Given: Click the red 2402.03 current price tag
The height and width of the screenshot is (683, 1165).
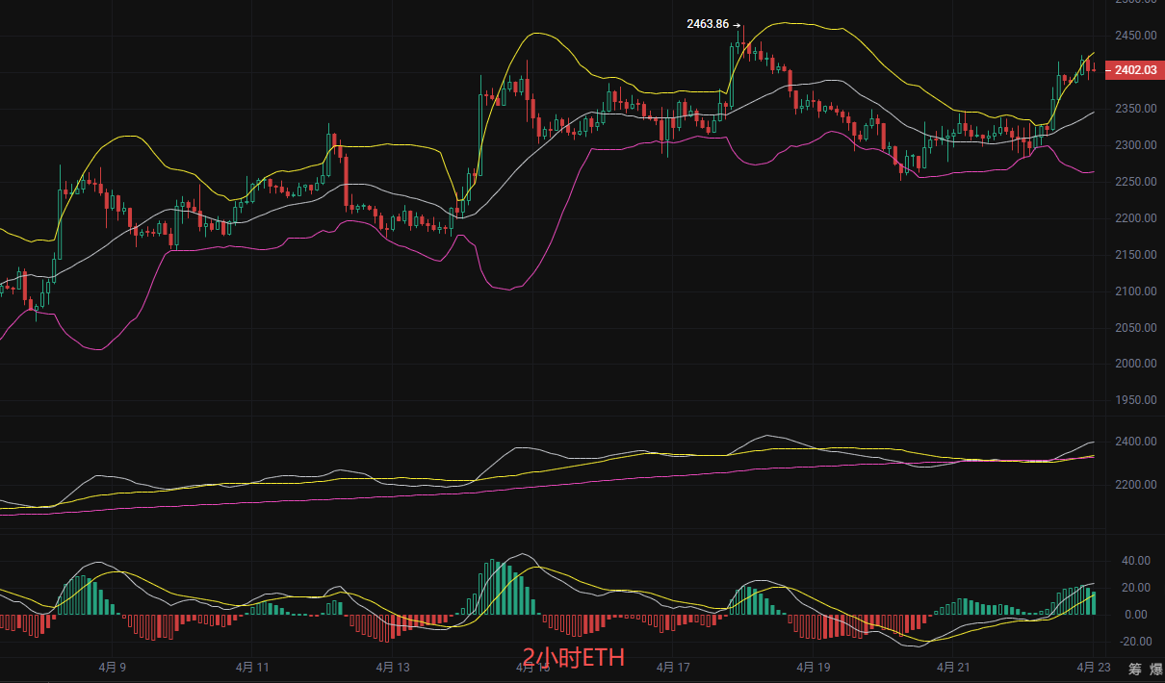Looking at the screenshot, I should [1136, 70].
